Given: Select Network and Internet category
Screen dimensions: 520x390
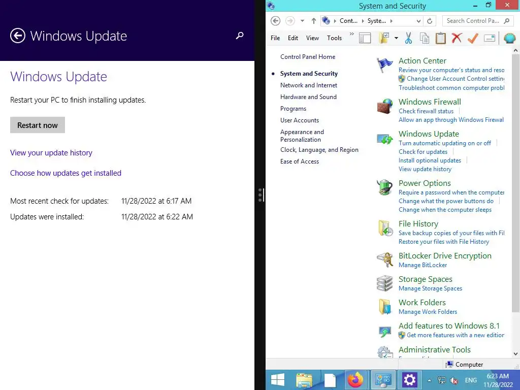Looking at the screenshot, I should tap(308, 85).
